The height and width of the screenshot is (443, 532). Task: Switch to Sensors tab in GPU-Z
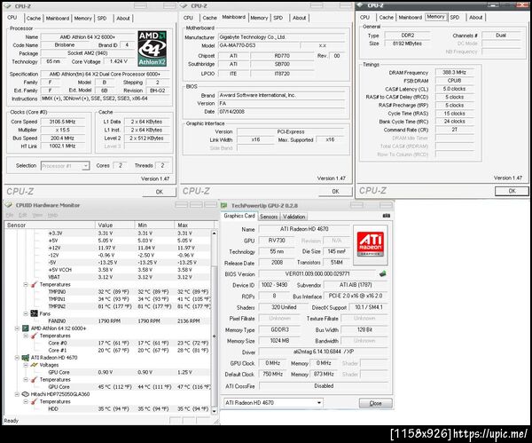269,217
